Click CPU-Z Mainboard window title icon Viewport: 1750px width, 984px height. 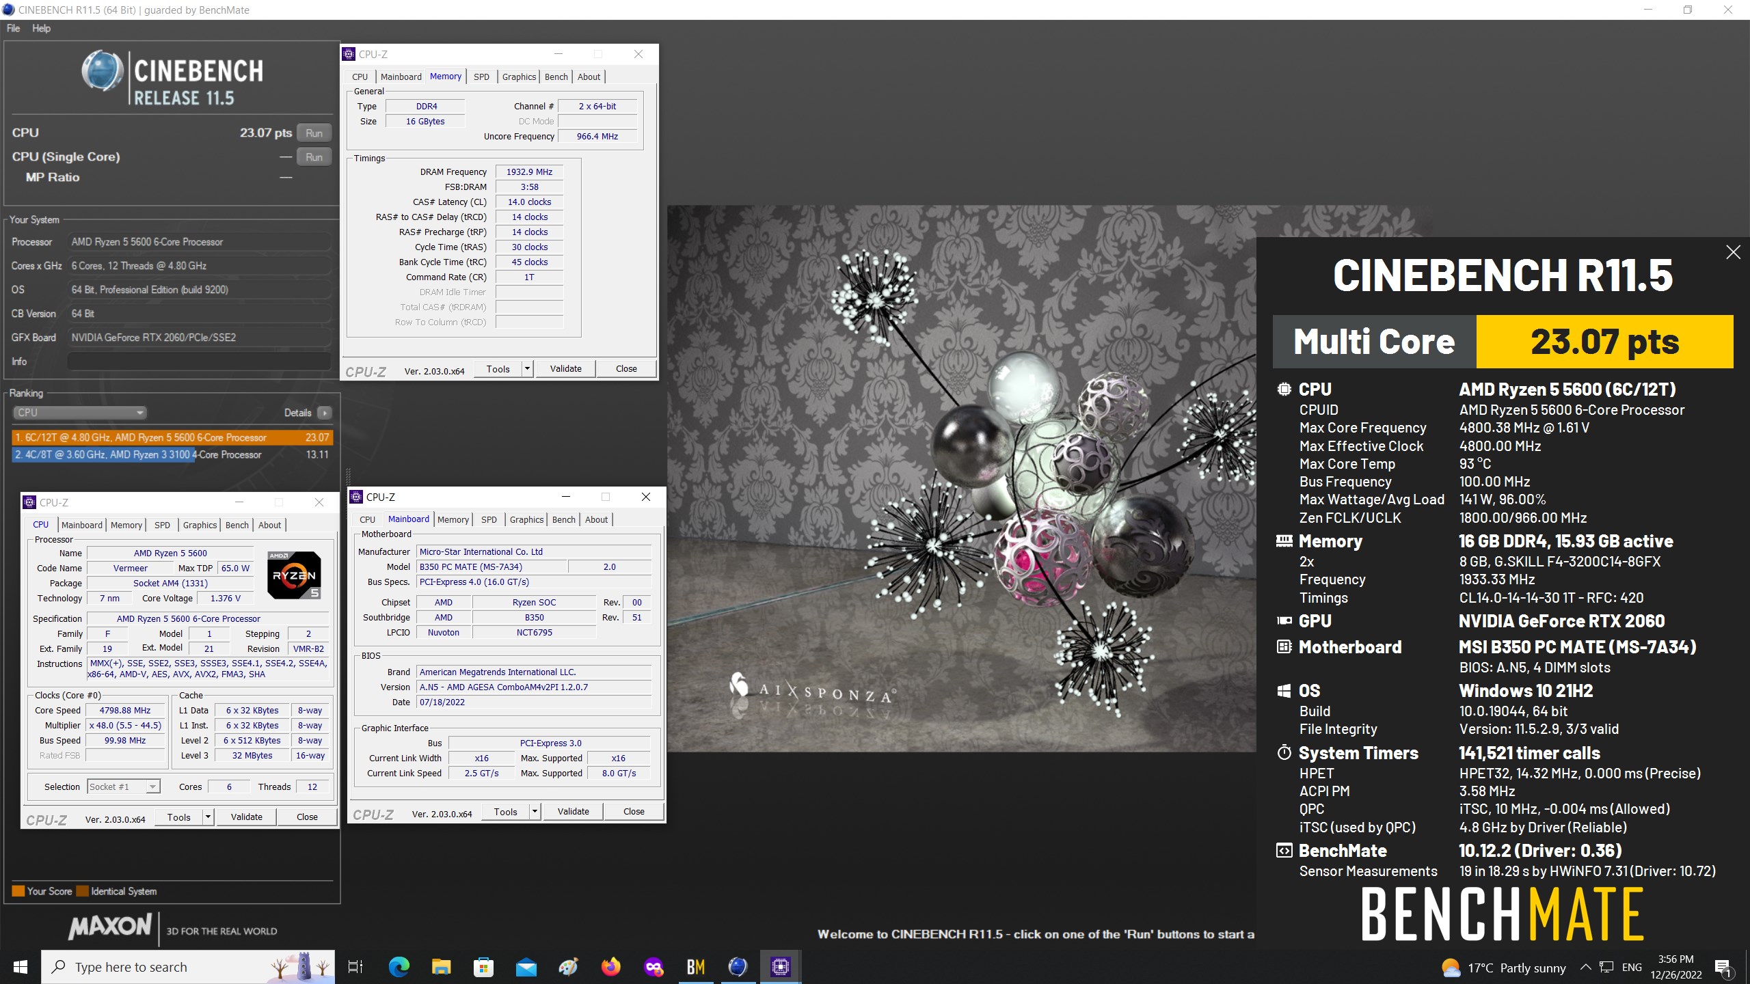356,497
